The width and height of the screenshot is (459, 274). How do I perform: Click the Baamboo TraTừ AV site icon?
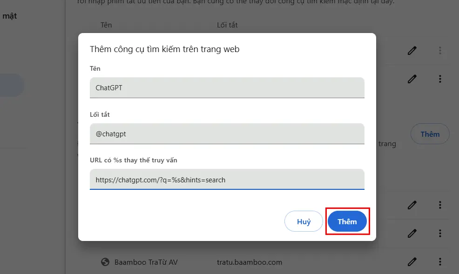pos(106,262)
